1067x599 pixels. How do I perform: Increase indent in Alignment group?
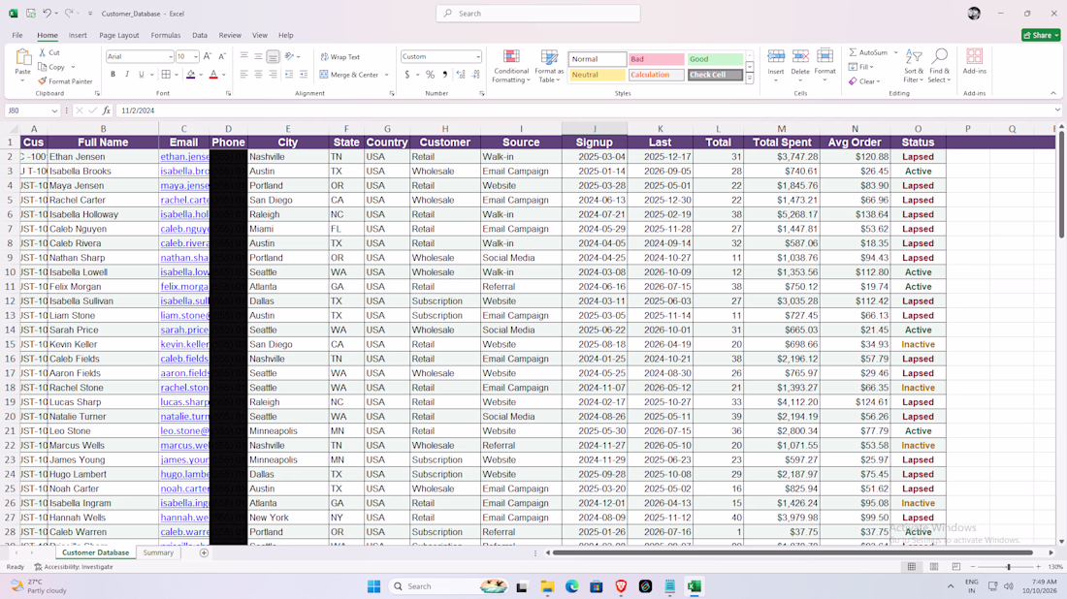pyautogui.click(x=304, y=75)
